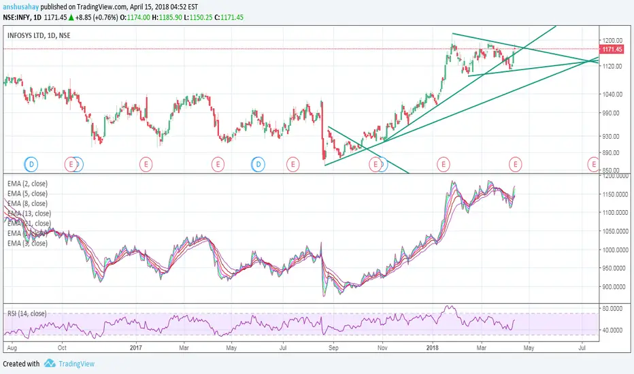This screenshot has width=634, height=374.
Task: Click the earnings E marker near July 2017
Action: [293, 165]
